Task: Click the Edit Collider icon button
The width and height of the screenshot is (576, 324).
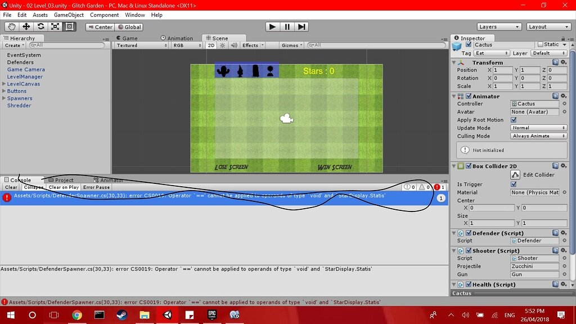Action: [x=515, y=174]
